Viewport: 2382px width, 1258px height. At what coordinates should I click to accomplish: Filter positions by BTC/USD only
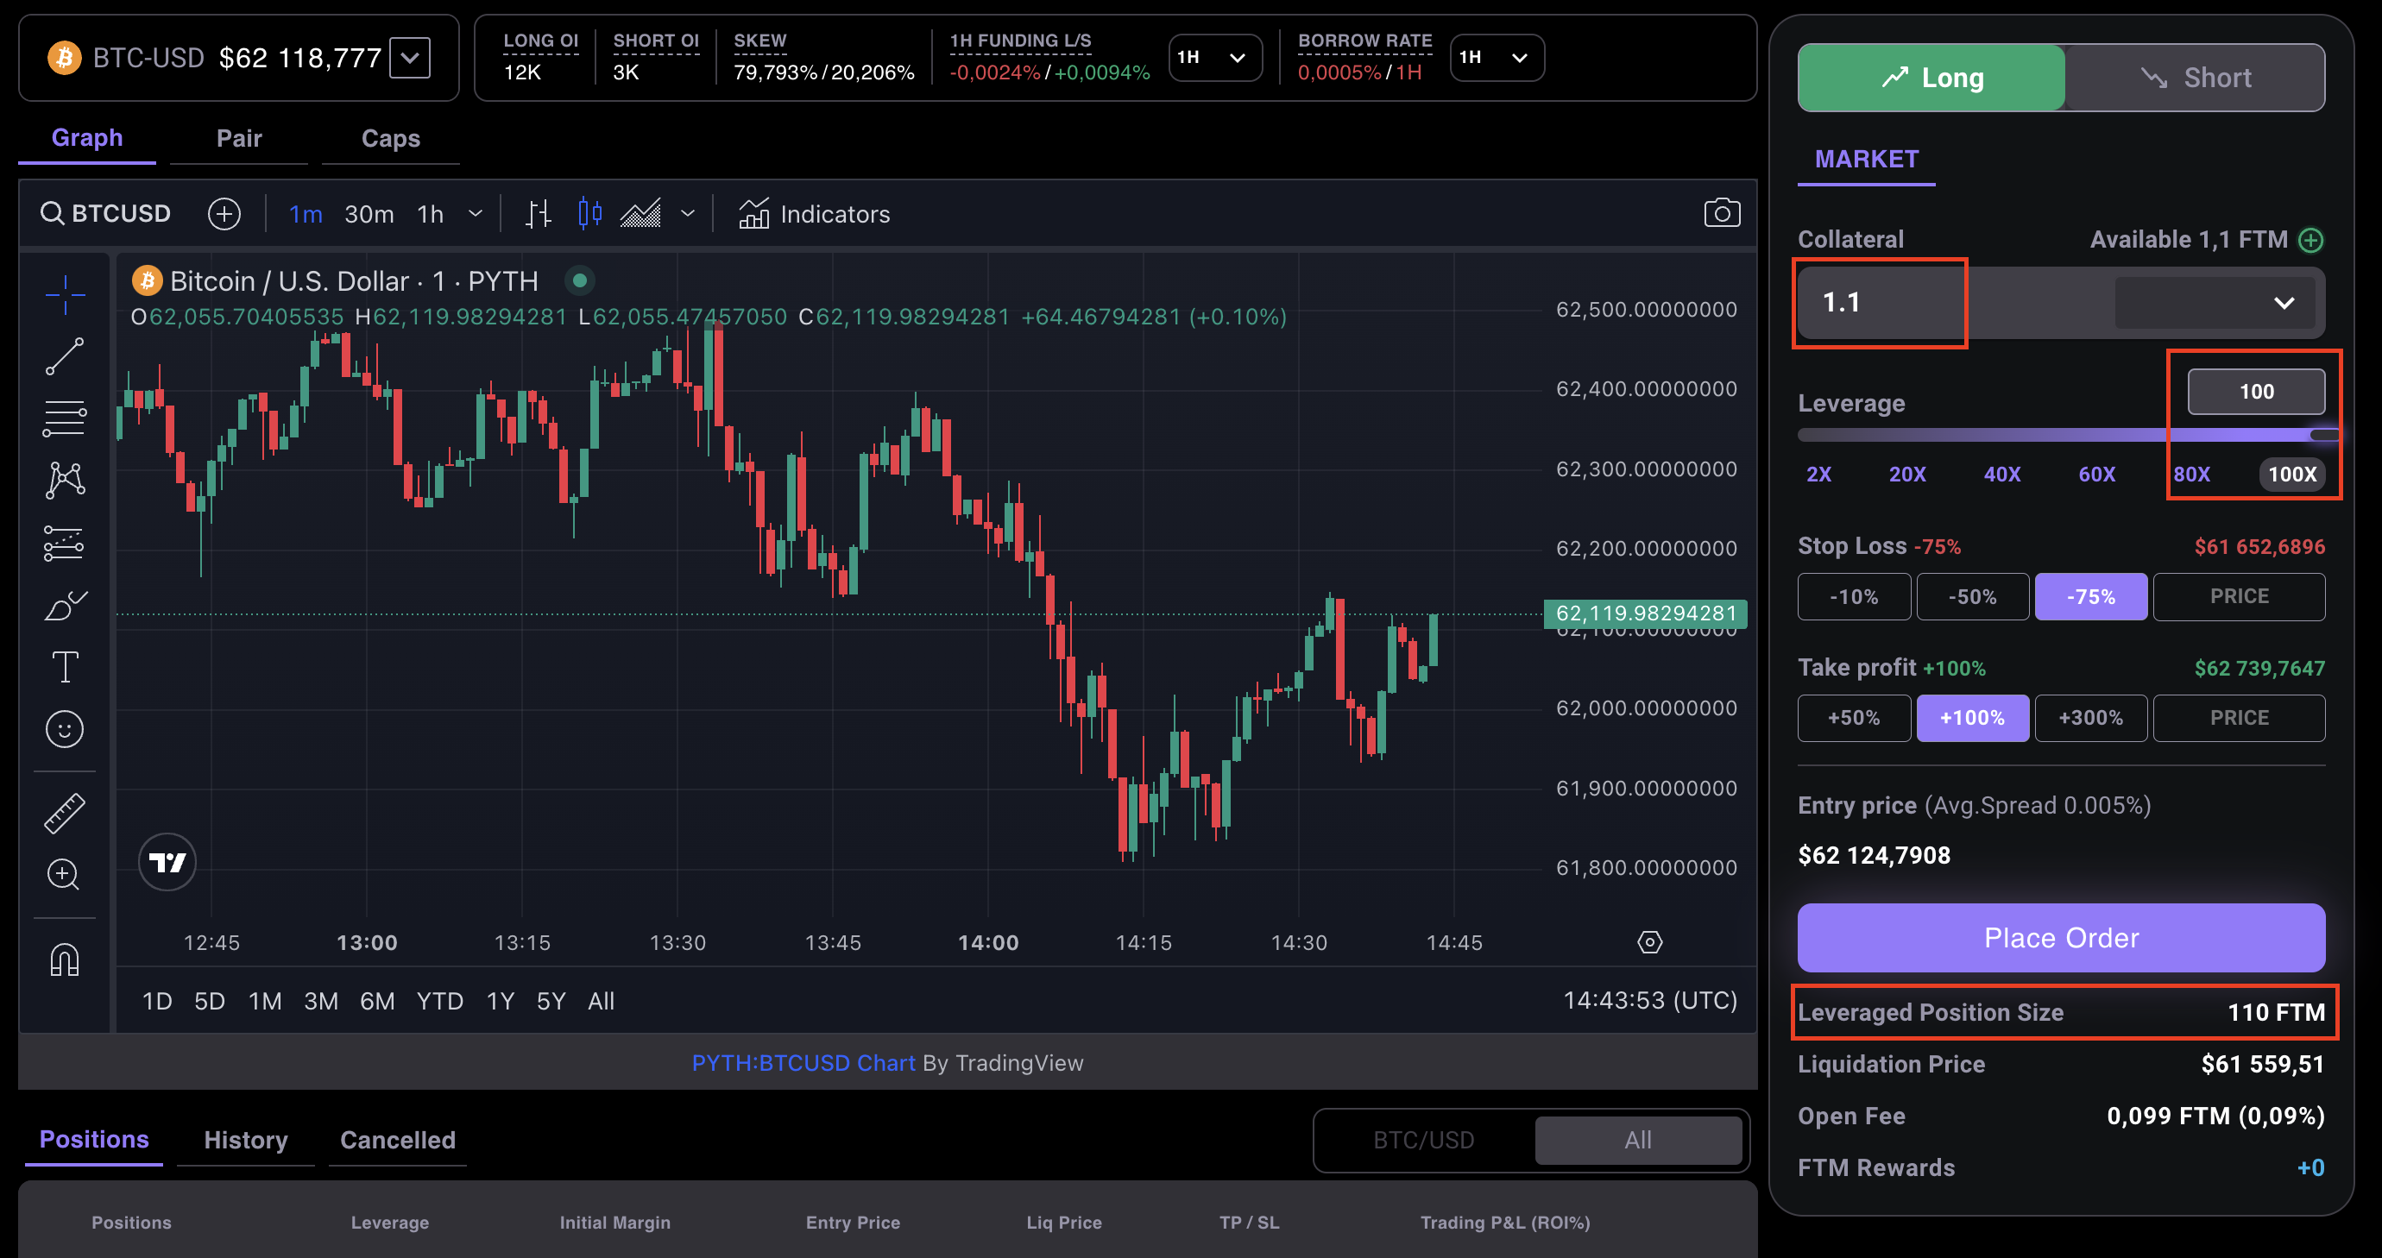1423,1140
